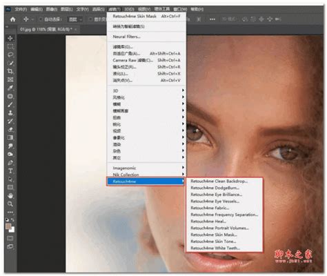Choose Retouch4me Eye Brilliance...
The width and height of the screenshot is (327, 276).
pyautogui.click(x=224, y=195)
